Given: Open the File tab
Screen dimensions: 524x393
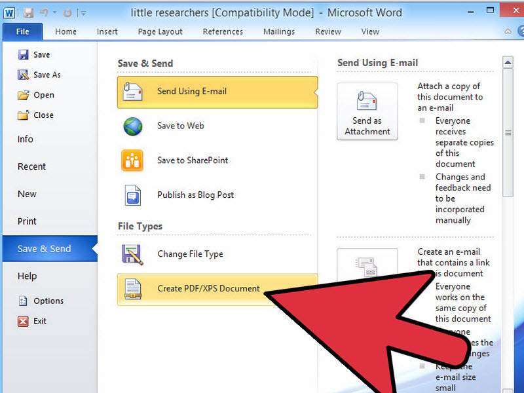Looking at the screenshot, I should coord(22,31).
